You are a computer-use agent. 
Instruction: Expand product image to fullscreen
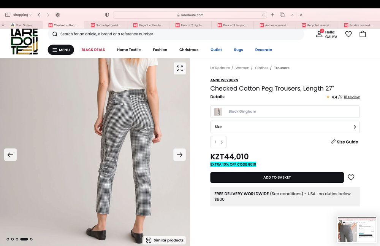click(180, 69)
